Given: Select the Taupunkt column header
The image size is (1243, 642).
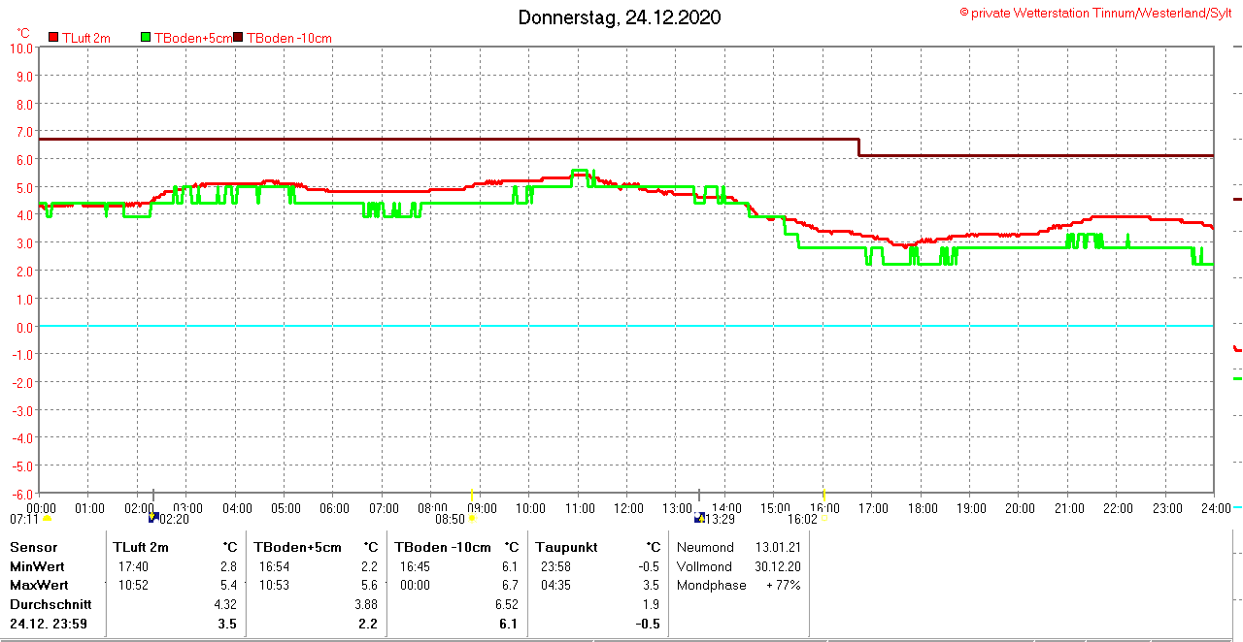Looking at the screenshot, I should (x=562, y=547).
